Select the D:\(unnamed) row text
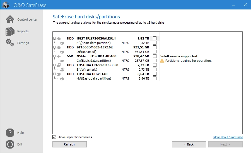The image size is (251, 153). click(x=86, y=52)
